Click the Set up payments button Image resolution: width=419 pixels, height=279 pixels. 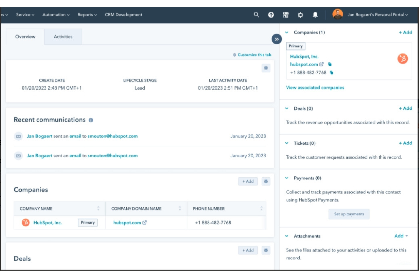(349, 214)
